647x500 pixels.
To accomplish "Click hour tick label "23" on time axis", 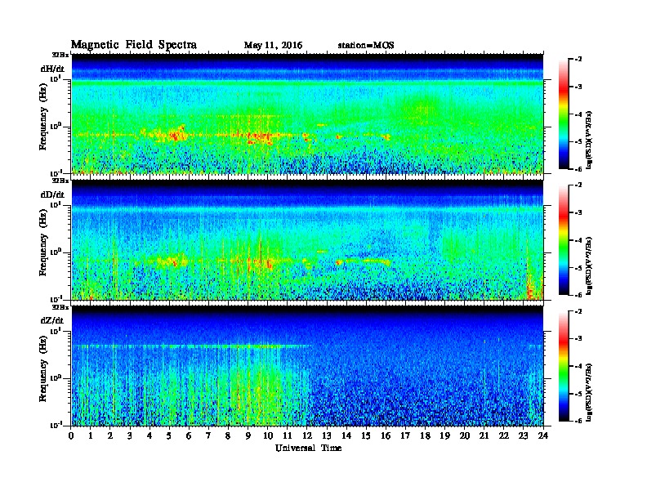I will 523,435.
